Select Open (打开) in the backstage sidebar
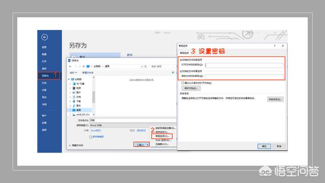This screenshot has width=325, height=183. (x=44, y=62)
